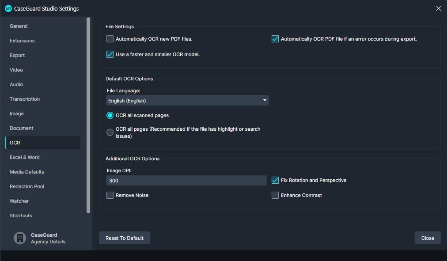The height and width of the screenshot is (261, 447).
Task: Switch to the Transcription settings
Action: click(25, 99)
